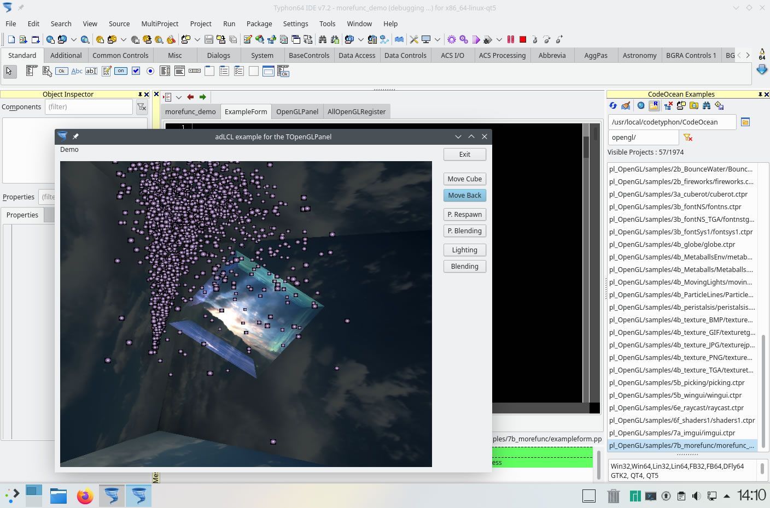Select the TMainMenu palette component
The image size is (770, 508).
click(32, 71)
